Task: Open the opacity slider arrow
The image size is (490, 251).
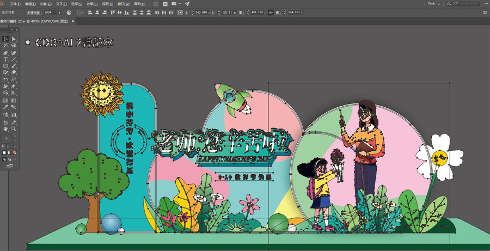Action: pyautogui.click(x=59, y=13)
